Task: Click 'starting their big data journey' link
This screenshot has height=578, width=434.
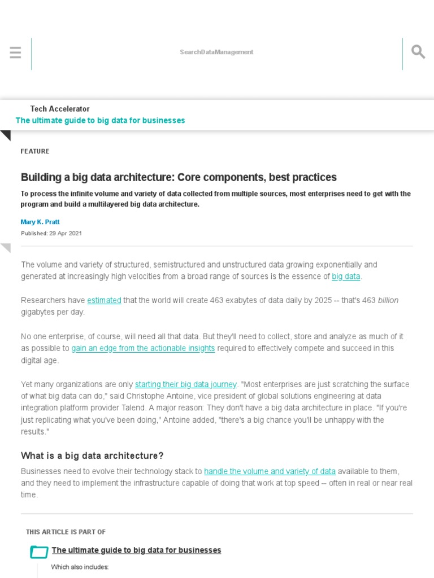Action: [185, 384]
